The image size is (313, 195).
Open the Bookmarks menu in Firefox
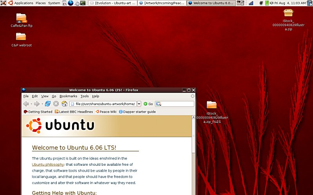click(68, 96)
